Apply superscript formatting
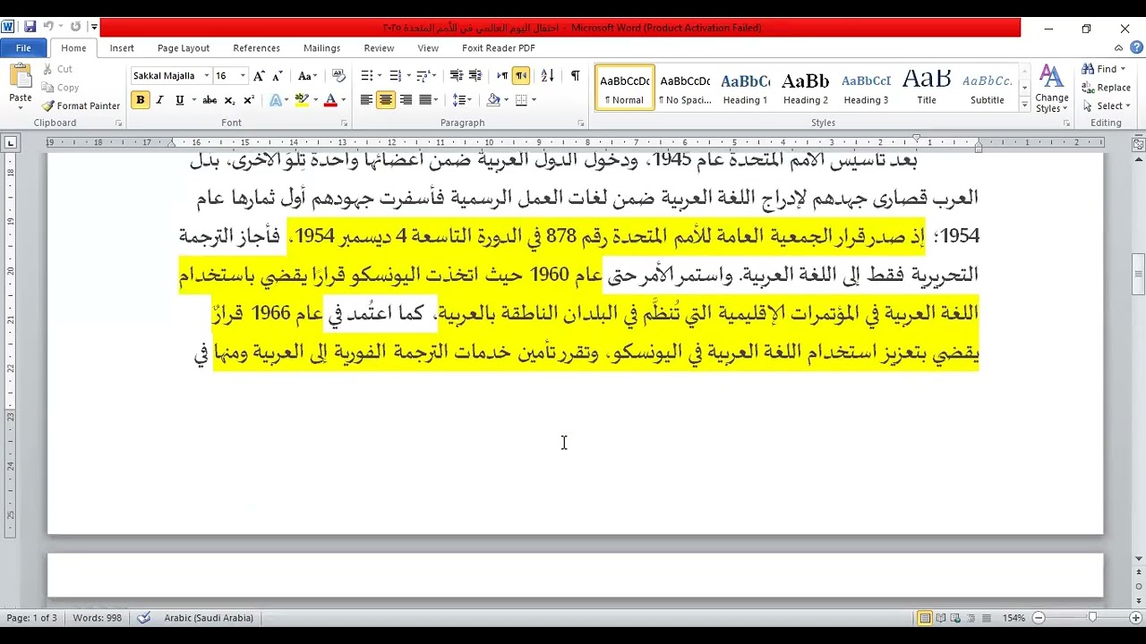The height and width of the screenshot is (644, 1146). click(248, 100)
